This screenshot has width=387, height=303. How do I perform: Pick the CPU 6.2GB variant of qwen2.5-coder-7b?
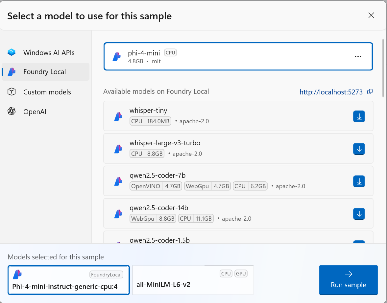pos(250,186)
